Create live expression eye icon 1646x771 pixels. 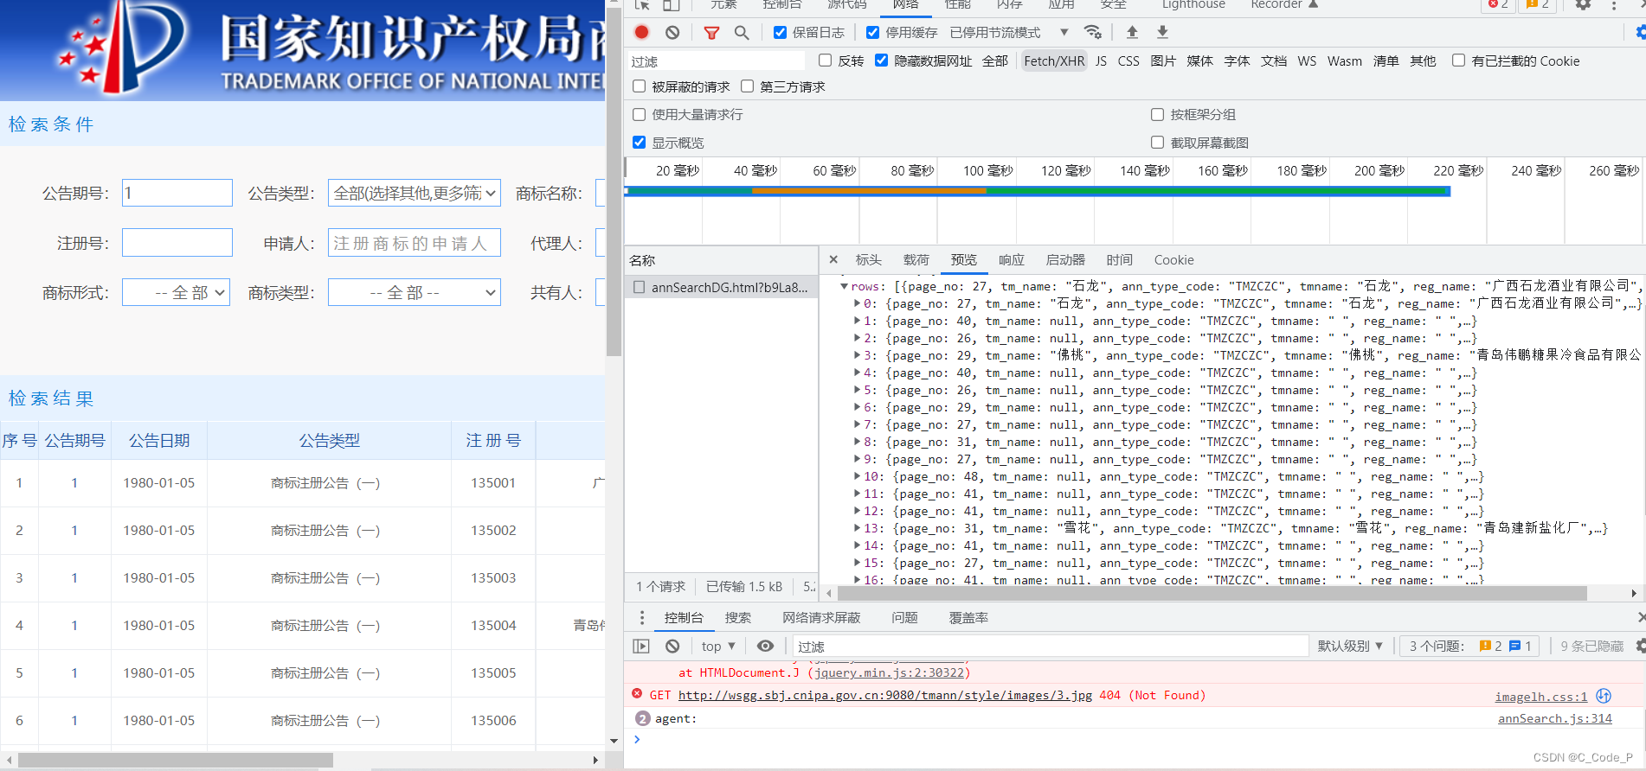765,646
